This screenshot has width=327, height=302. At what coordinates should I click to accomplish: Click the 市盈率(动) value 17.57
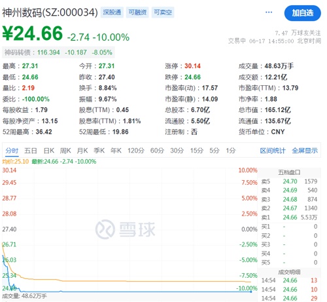(x=210, y=88)
